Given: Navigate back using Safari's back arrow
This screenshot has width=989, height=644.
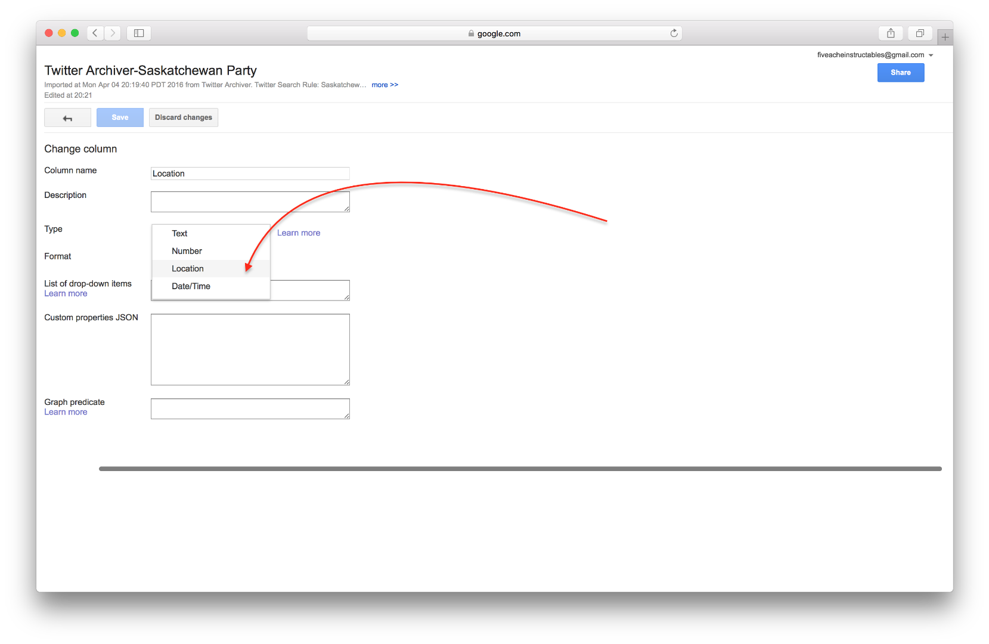Looking at the screenshot, I should click(95, 33).
